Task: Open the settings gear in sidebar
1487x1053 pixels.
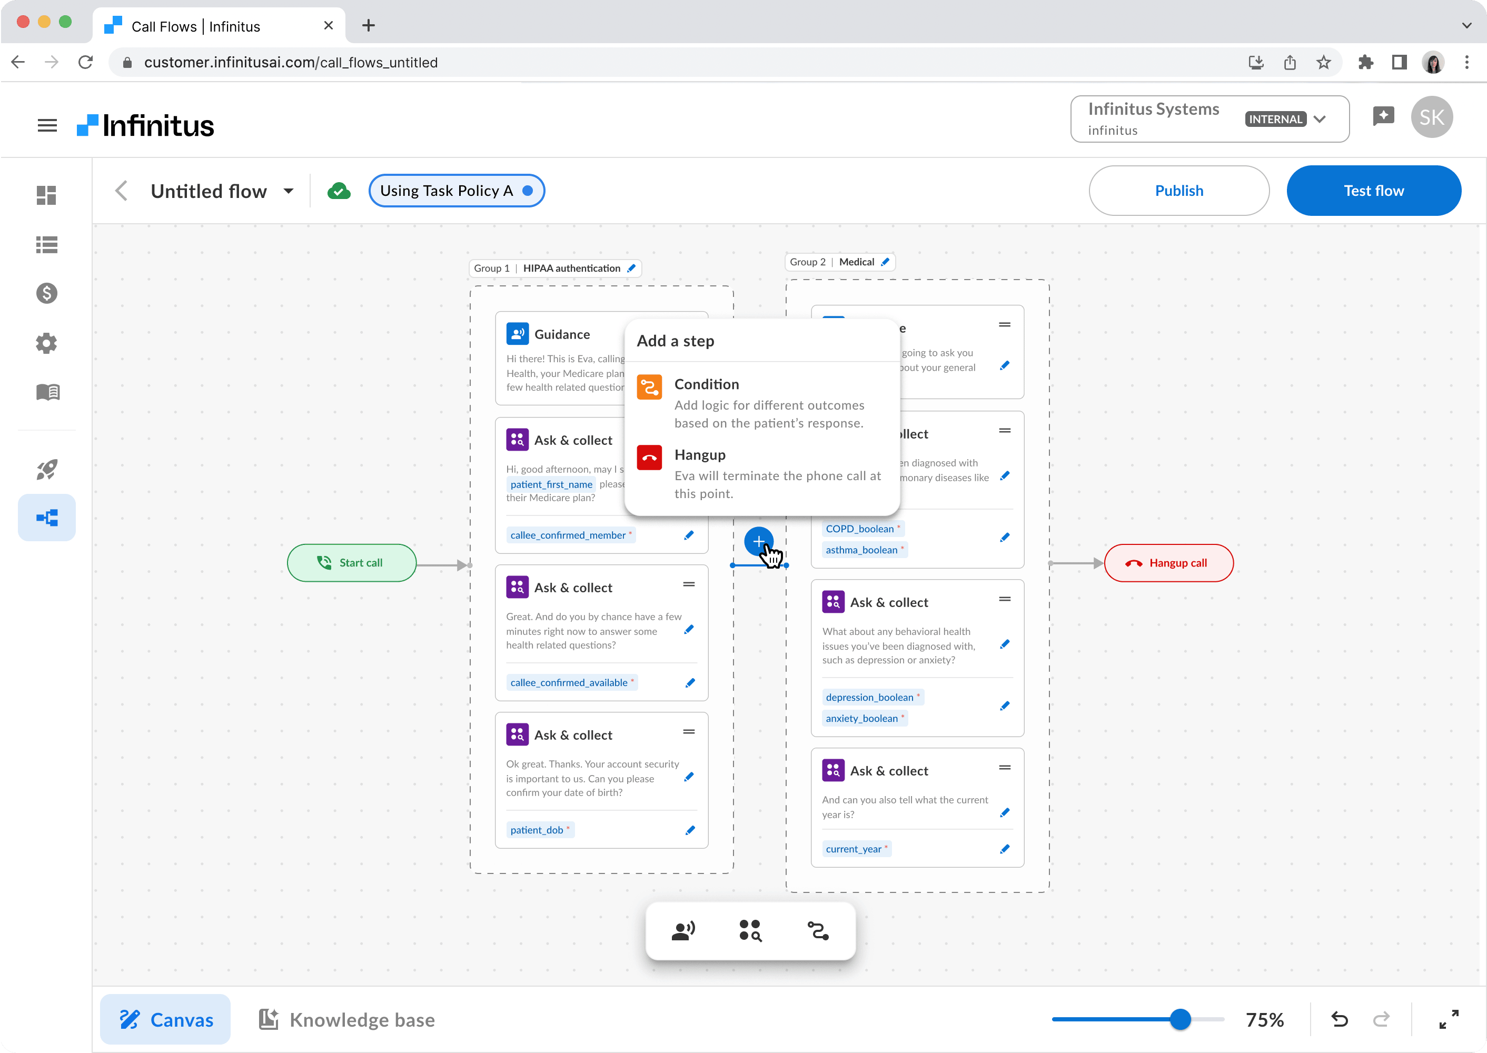Action: tap(47, 343)
